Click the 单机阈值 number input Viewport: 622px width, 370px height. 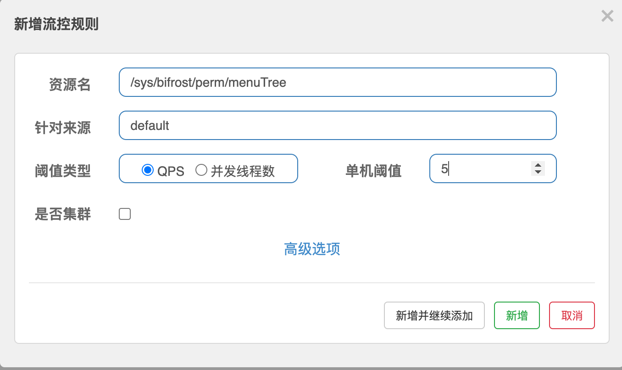tap(482, 168)
